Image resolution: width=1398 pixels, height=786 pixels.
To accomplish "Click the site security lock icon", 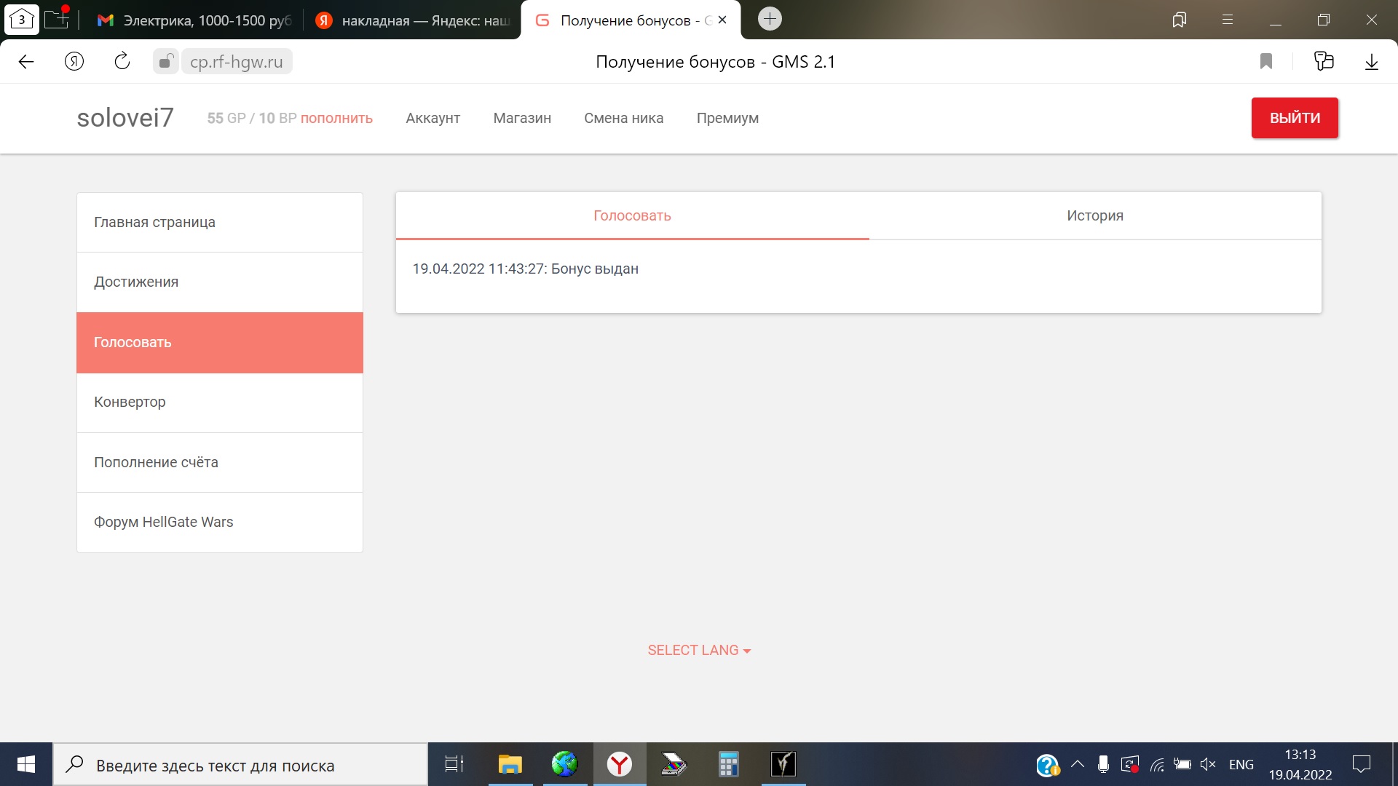I will pos(166,62).
